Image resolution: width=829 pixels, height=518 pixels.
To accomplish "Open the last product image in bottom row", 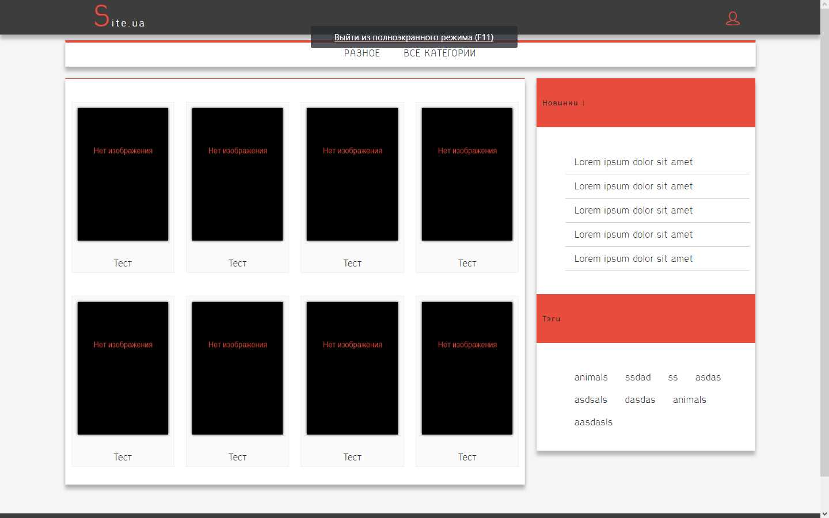I will [x=467, y=368].
